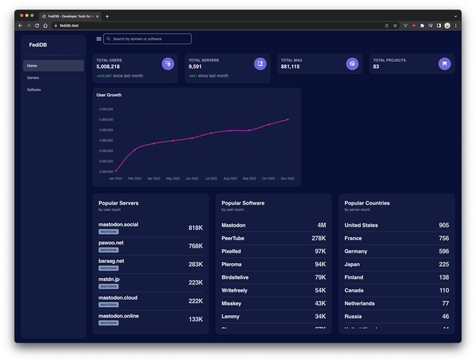Select Birdsitelive in Popular Software
The height and width of the screenshot is (362, 476).
pyautogui.click(x=274, y=278)
